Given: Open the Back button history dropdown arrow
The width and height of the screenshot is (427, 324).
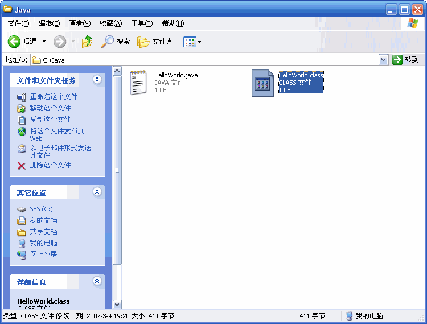Looking at the screenshot, I should (44, 42).
